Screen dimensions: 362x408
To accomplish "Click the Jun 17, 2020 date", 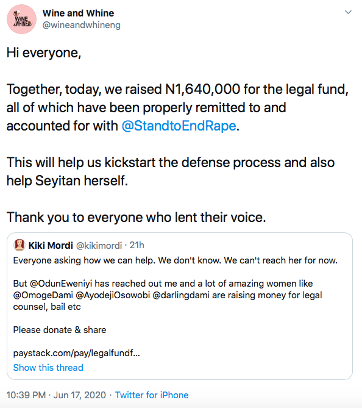I will tap(80, 395).
